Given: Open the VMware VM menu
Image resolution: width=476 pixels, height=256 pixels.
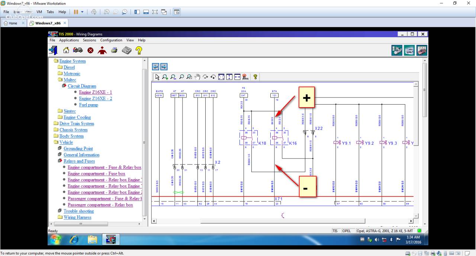Looking at the screenshot, I should coord(39,12).
